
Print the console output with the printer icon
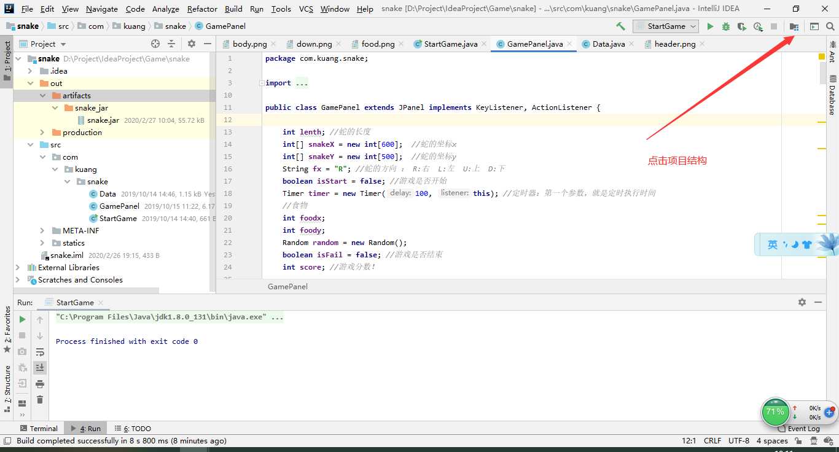(x=40, y=384)
